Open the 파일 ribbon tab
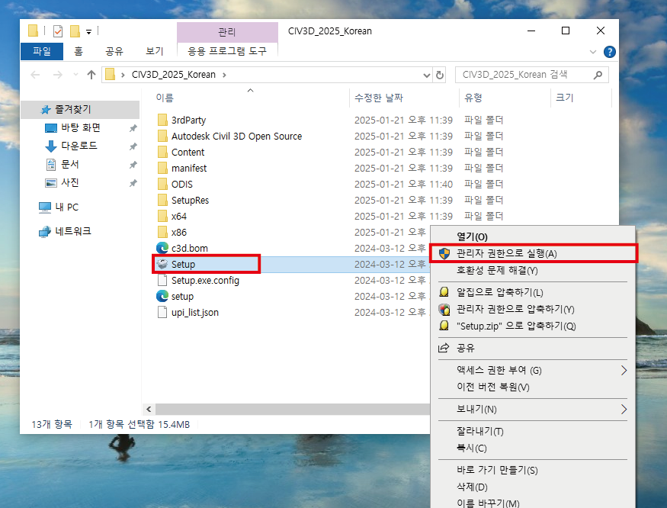The image size is (667, 508). click(42, 52)
